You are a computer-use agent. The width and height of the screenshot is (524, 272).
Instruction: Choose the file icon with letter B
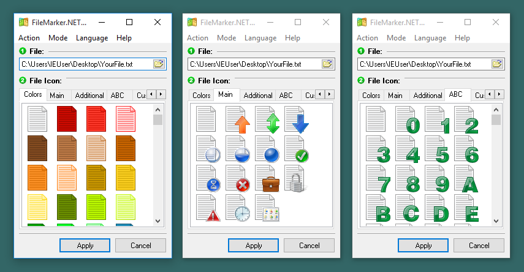pyautogui.click(x=378, y=208)
